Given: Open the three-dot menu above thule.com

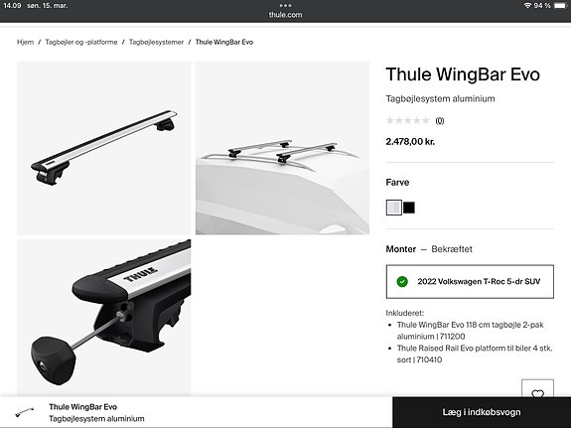Looking at the screenshot, I should [285, 6].
